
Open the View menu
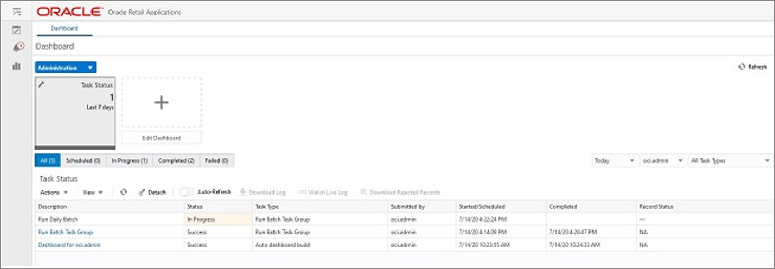coord(93,193)
